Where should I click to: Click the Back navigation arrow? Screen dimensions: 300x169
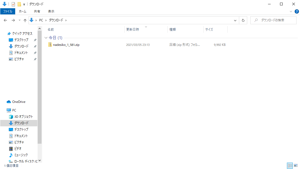click(x=5, y=20)
